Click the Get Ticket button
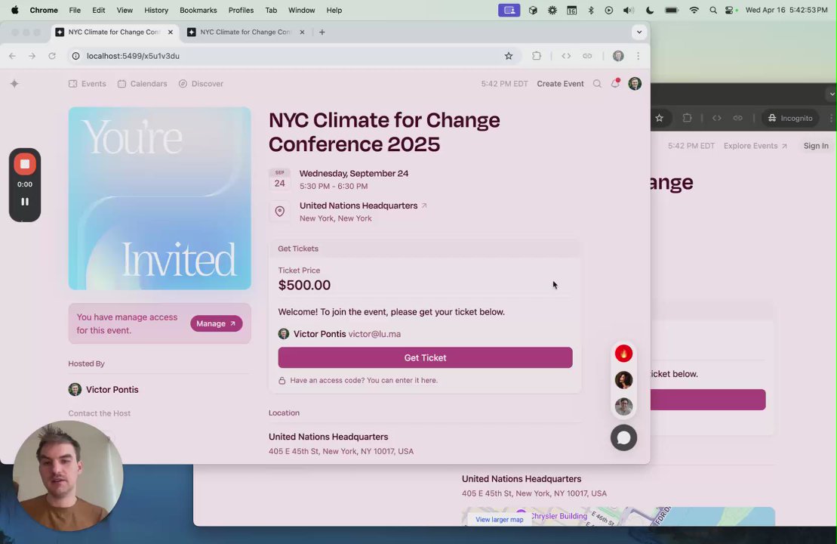The width and height of the screenshot is (837, 544). pyautogui.click(x=425, y=357)
